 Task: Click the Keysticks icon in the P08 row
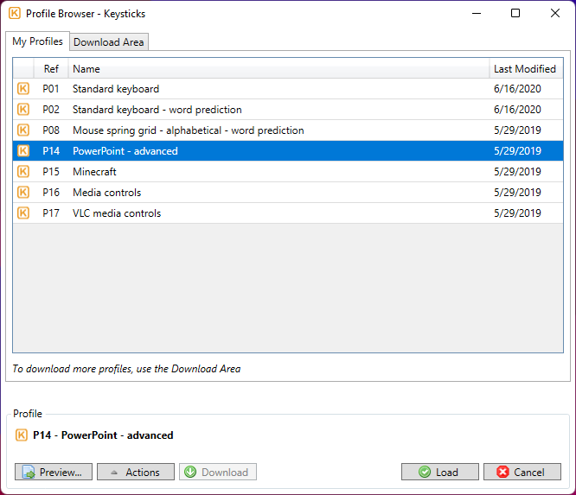coord(23,130)
